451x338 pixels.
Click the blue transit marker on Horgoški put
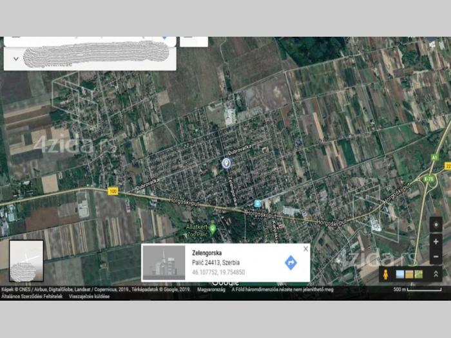coord(258,203)
